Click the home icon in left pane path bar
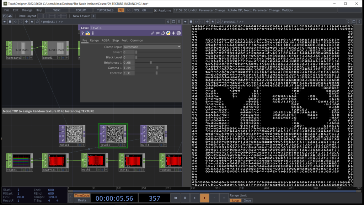 (37, 22)
